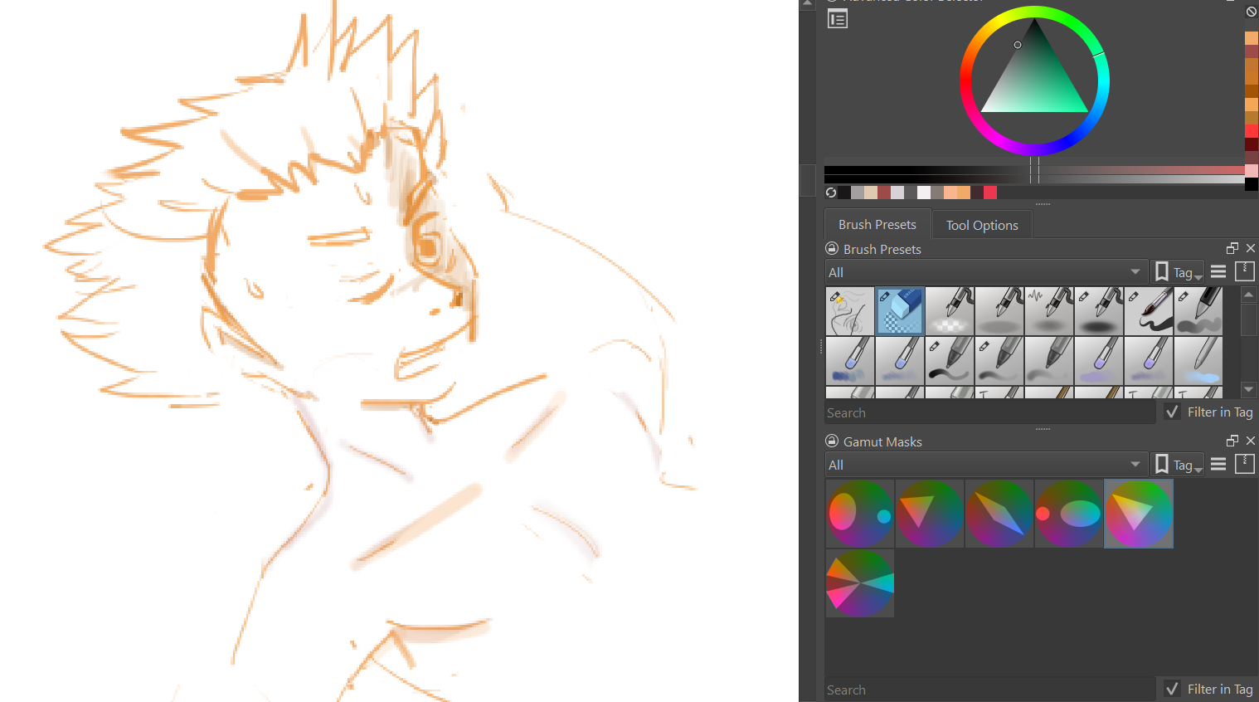Image resolution: width=1259 pixels, height=702 pixels.
Task: Open the Gamut Masks tag filter dropdown
Action: tap(986, 465)
